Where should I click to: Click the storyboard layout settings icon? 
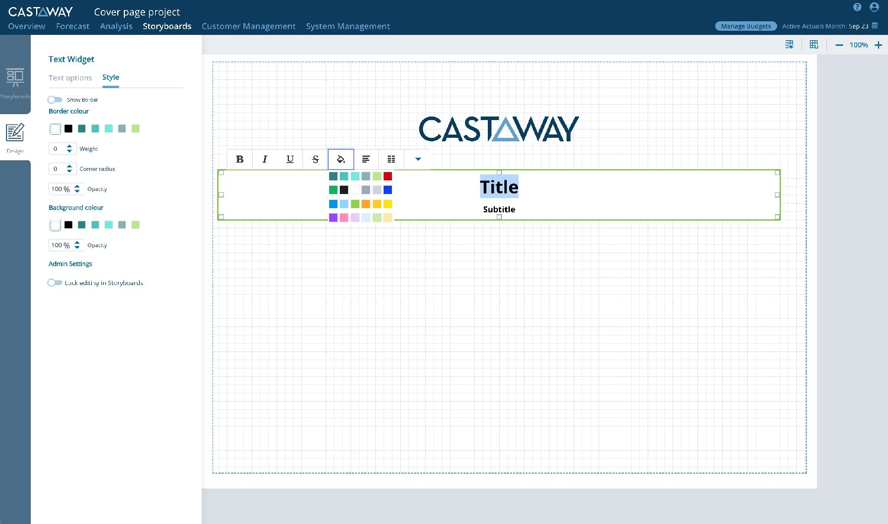coord(789,44)
